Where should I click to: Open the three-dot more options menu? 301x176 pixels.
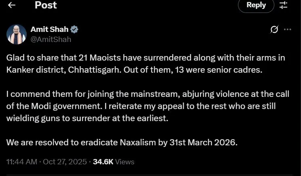(287, 29)
